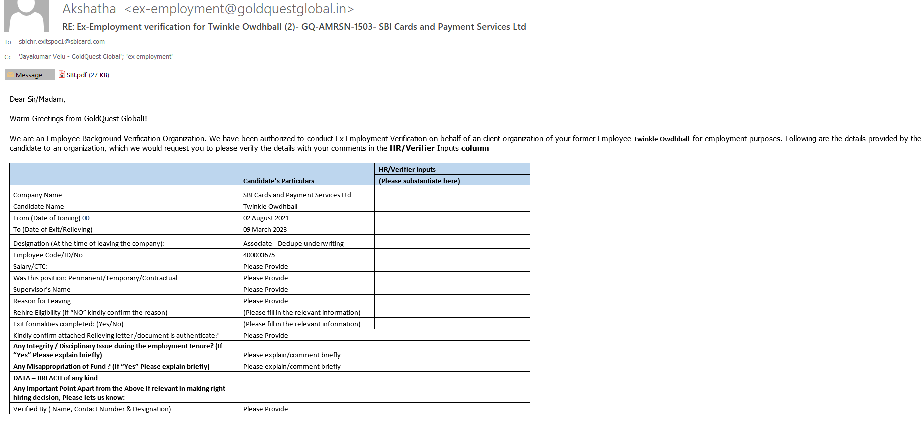Click the 'Rehire Eligibility' row label
922x421 pixels.
(x=90, y=312)
